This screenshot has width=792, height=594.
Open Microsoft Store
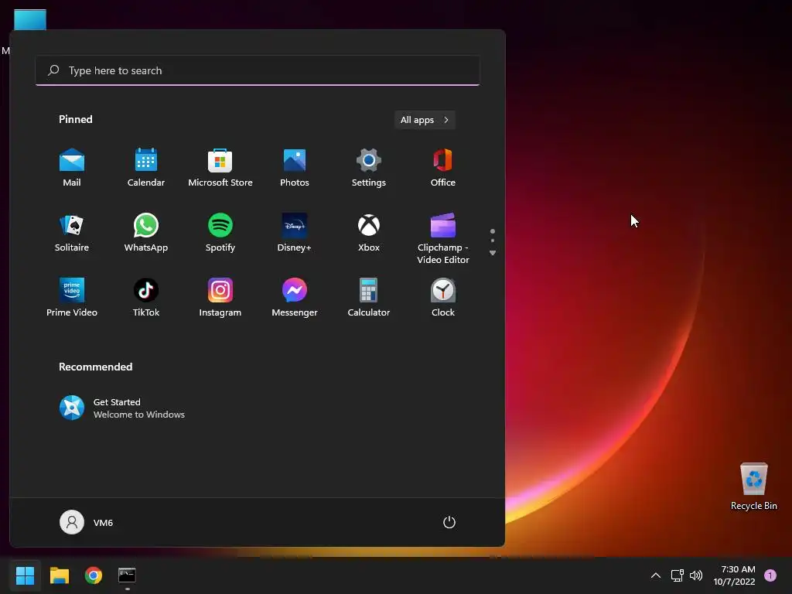[x=220, y=168]
